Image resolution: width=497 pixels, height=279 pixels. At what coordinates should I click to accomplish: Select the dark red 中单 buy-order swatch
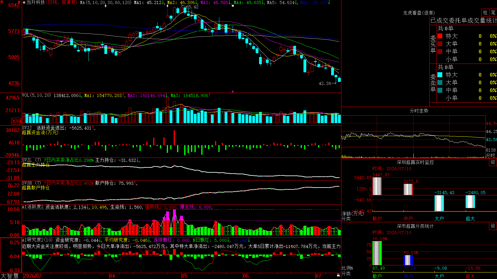tap(440, 51)
